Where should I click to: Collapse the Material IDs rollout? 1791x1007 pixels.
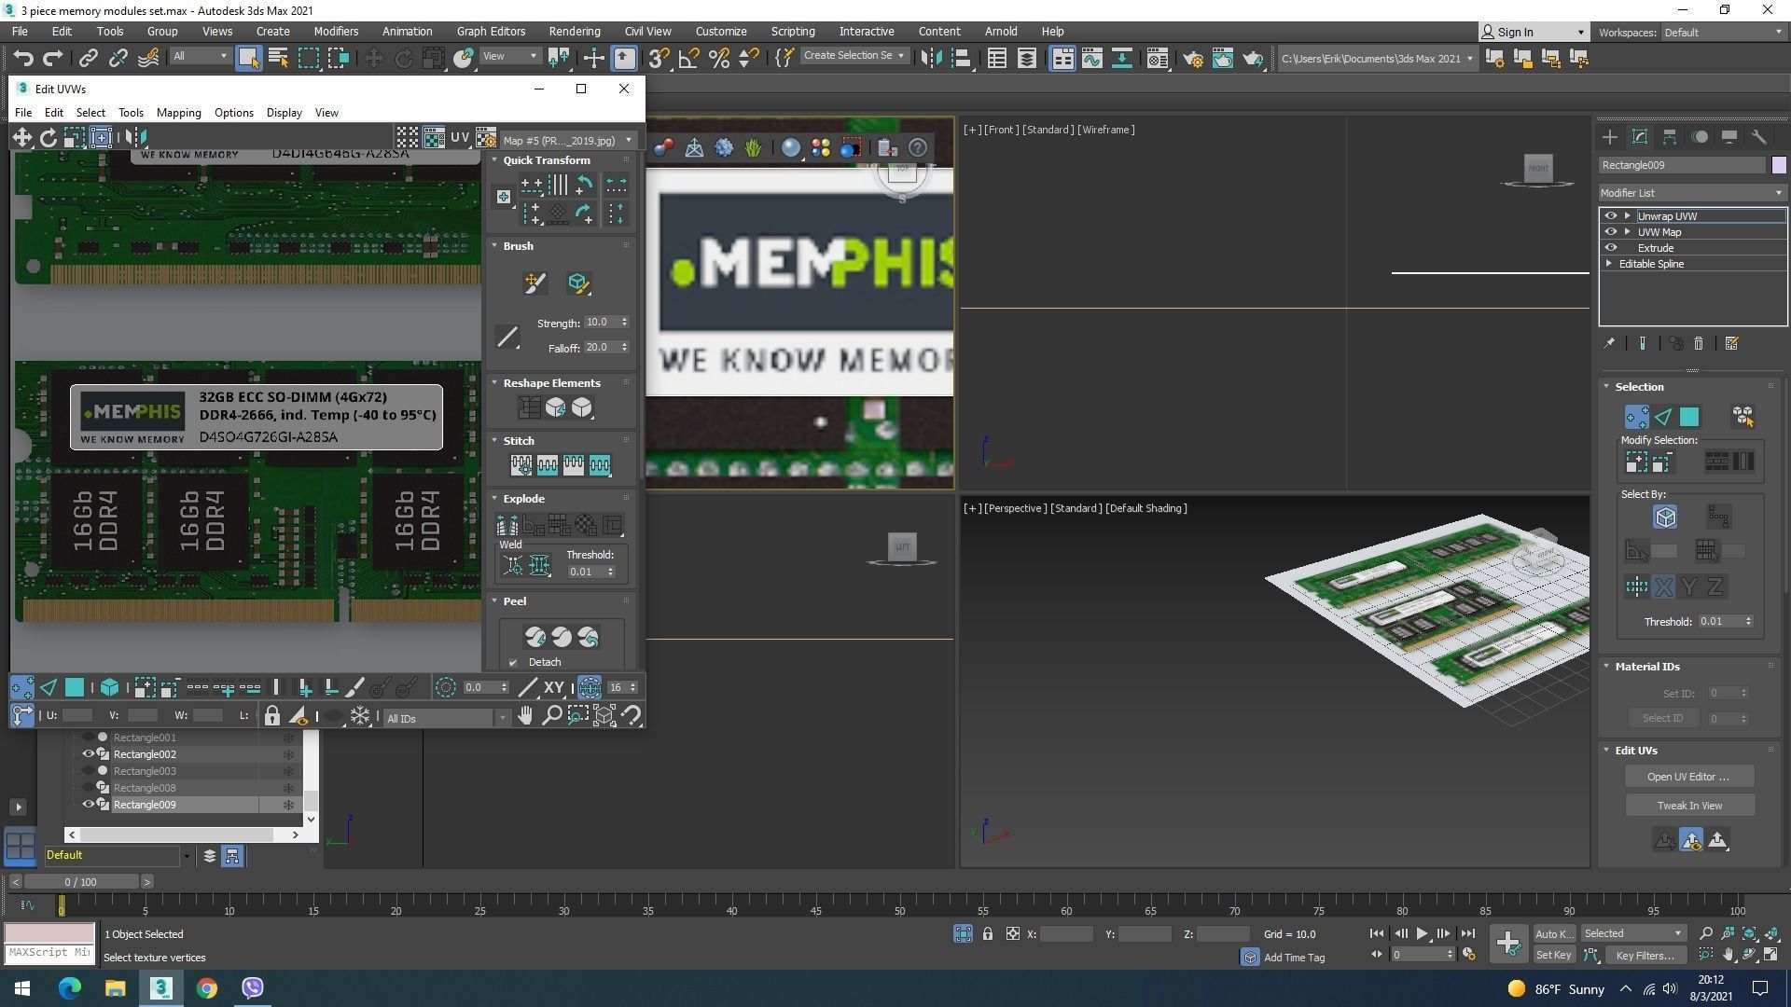coord(1606,667)
